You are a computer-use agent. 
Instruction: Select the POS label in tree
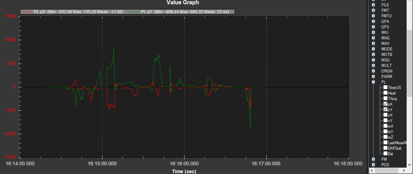pos(385,165)
